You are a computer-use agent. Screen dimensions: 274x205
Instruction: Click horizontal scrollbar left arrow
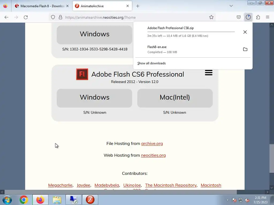point(2,192)
